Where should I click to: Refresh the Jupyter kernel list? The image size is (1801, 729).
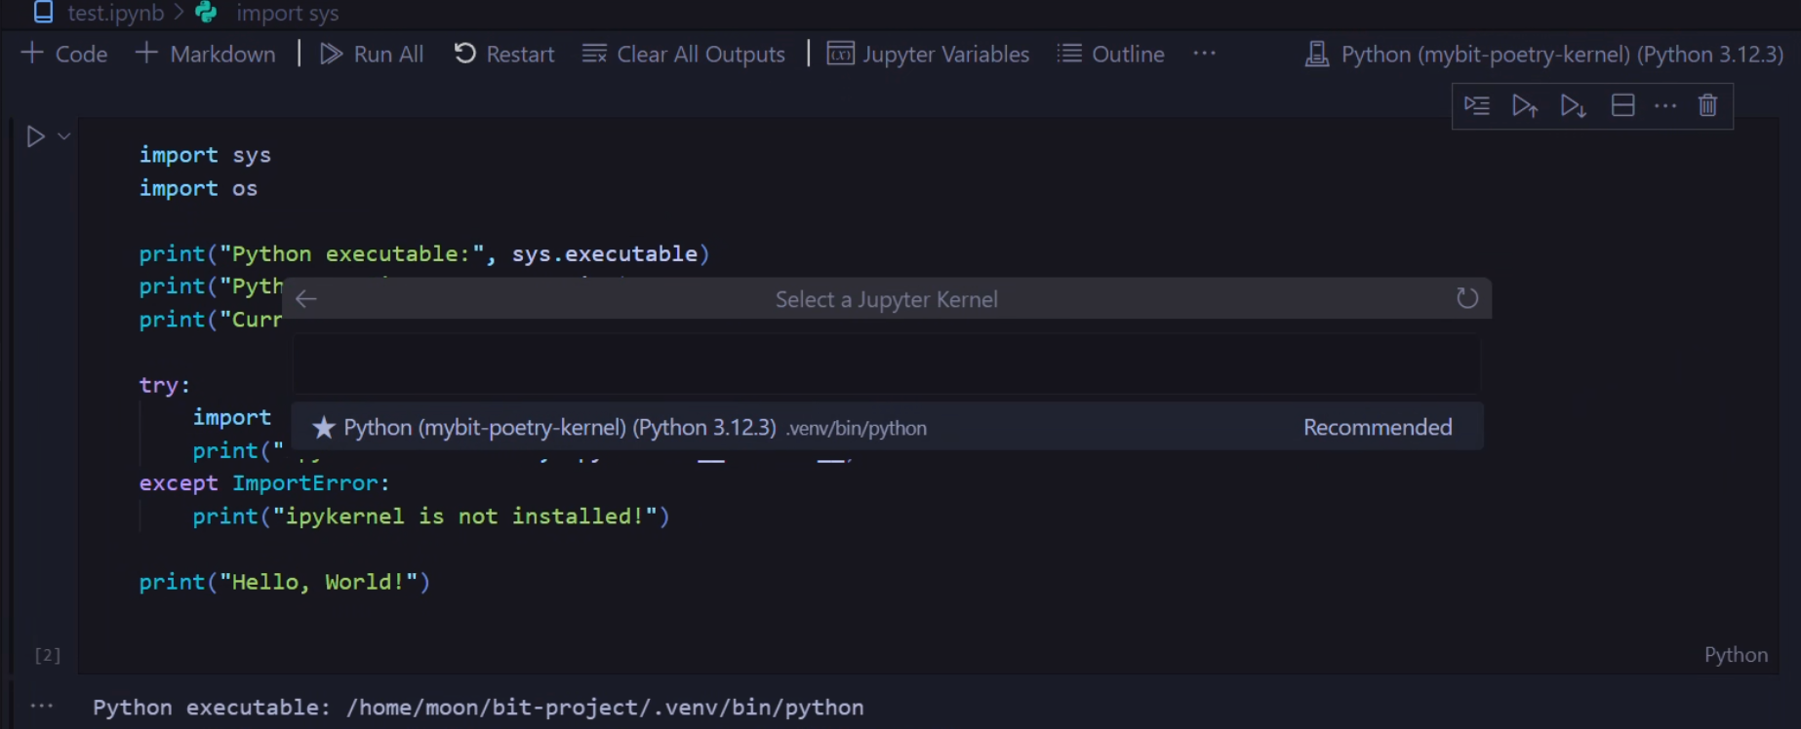[x=1466, y=298]
